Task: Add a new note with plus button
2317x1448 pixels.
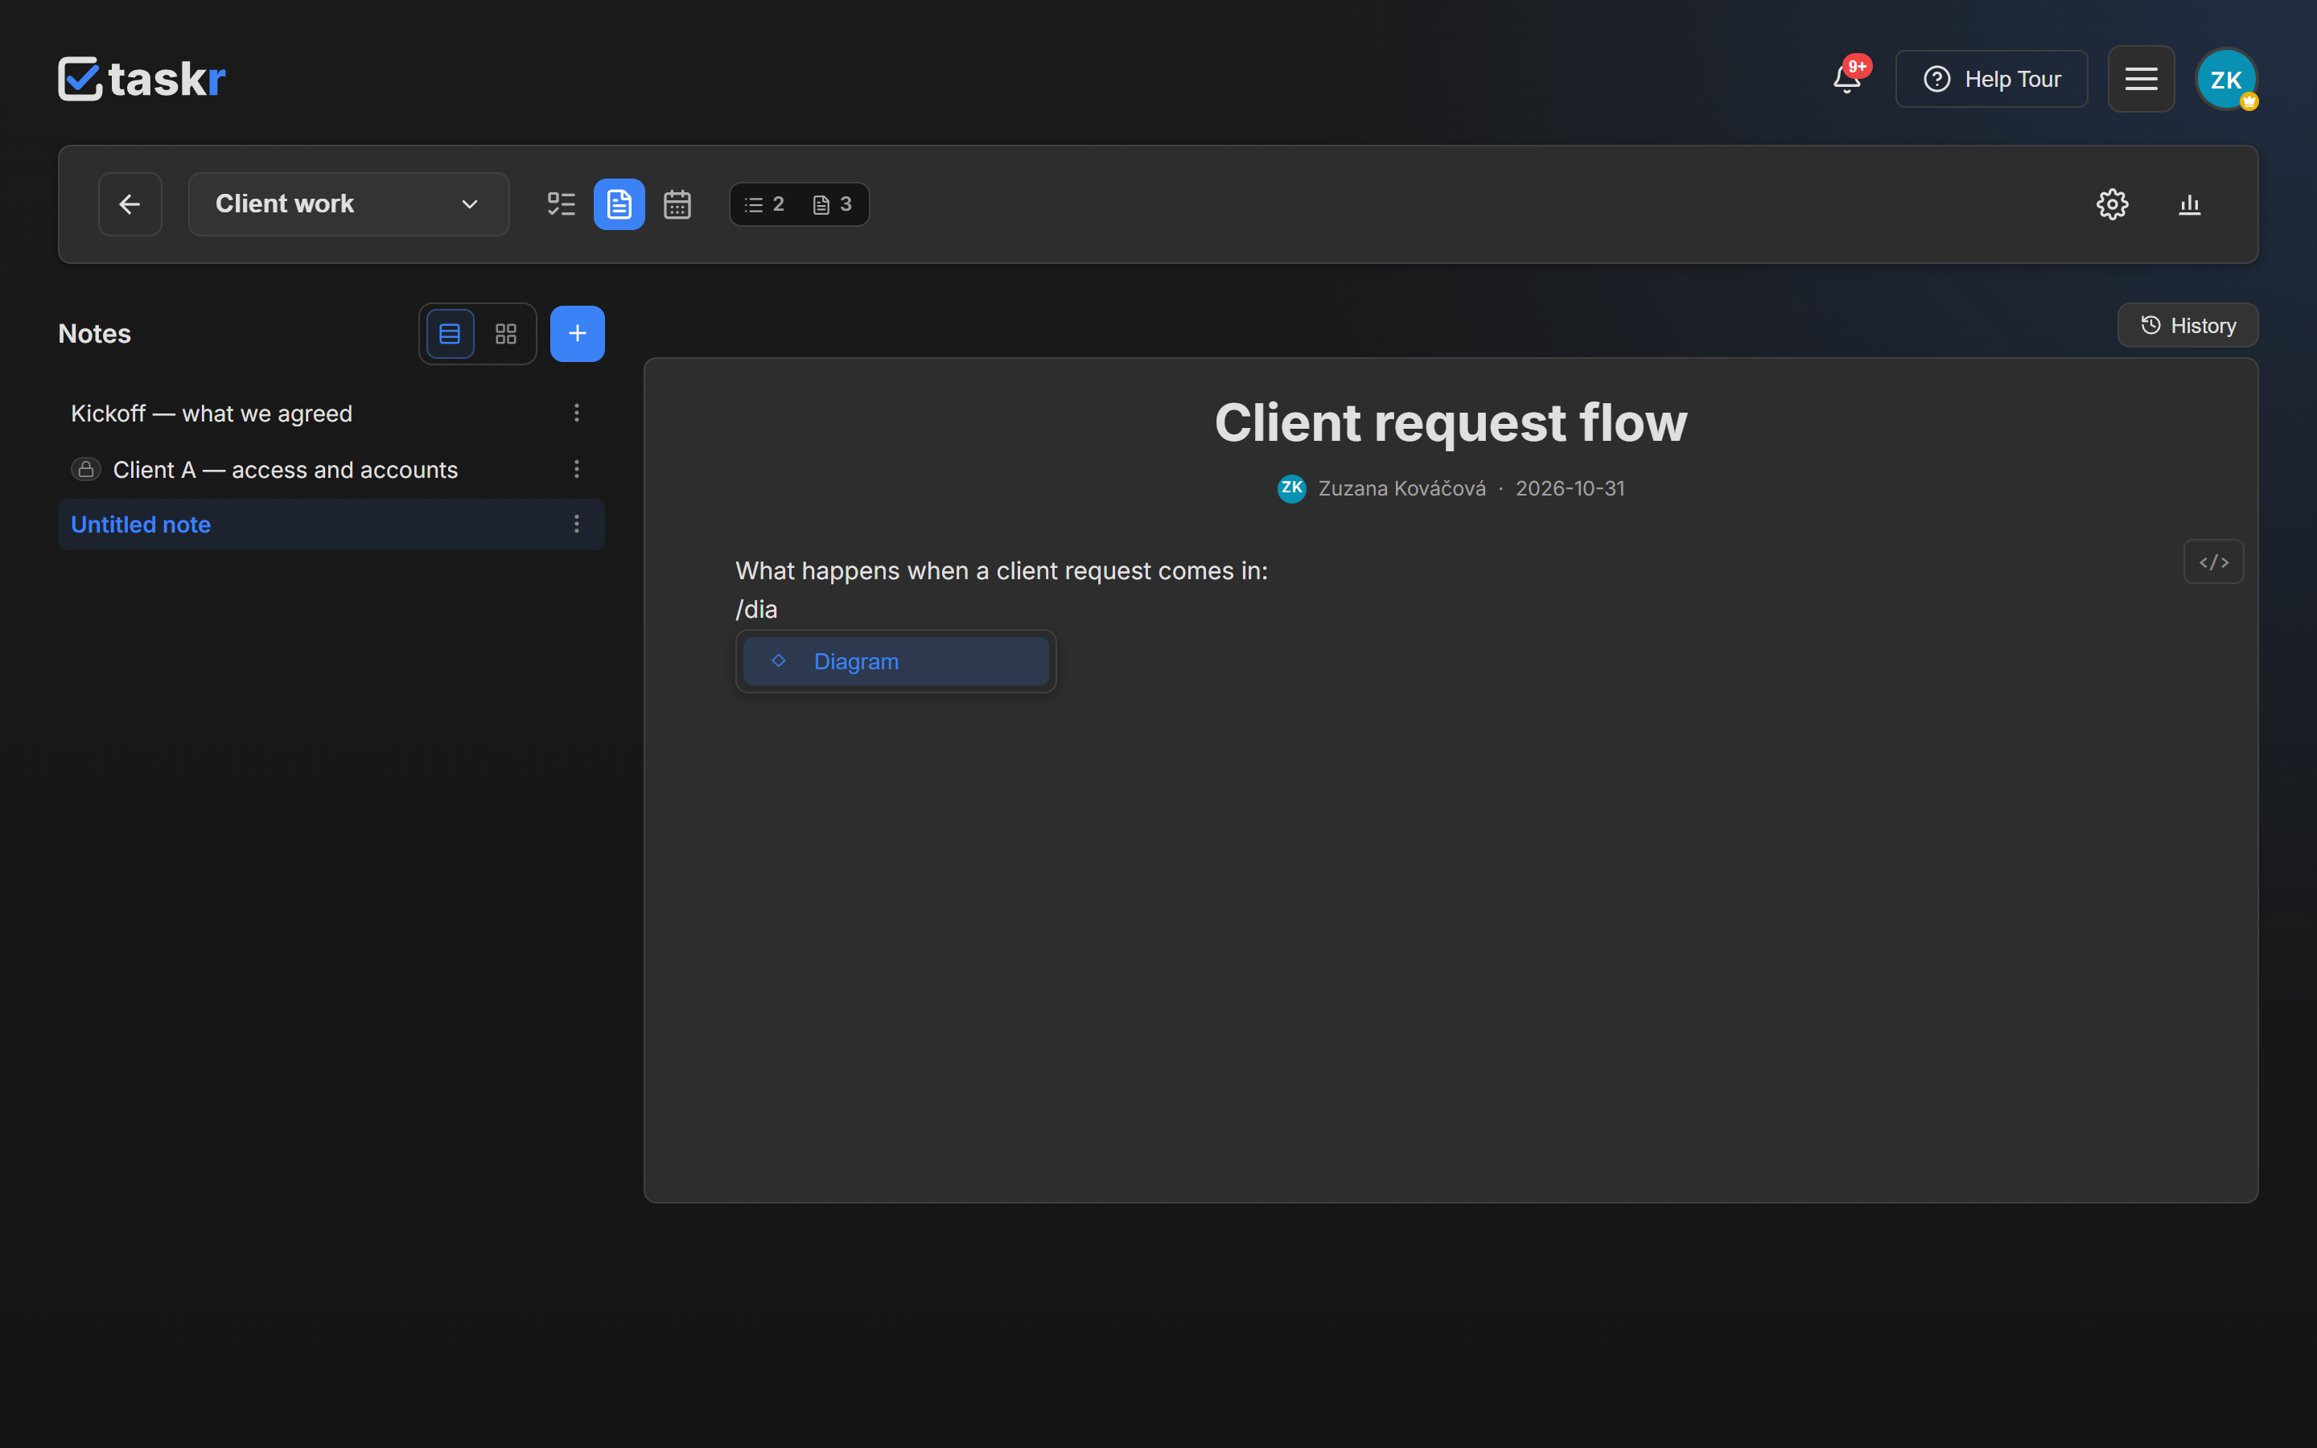Action: (x=578, y=333)
